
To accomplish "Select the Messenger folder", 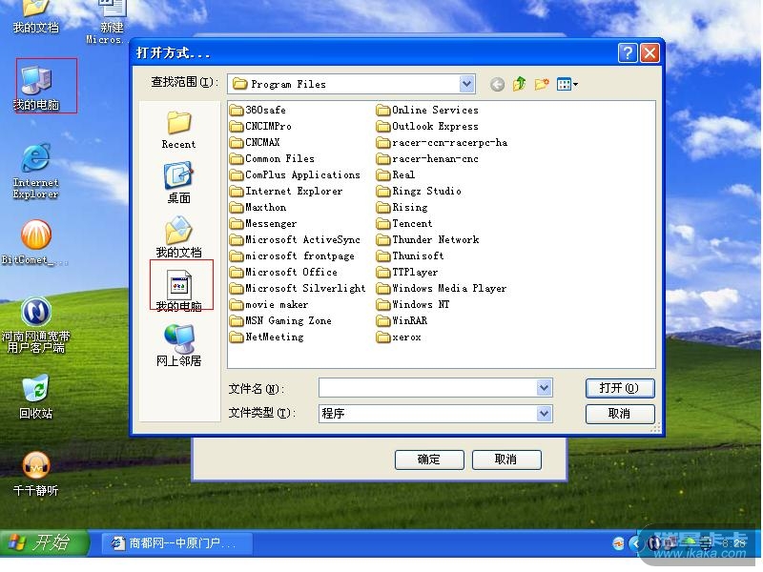I will (263, 223).
